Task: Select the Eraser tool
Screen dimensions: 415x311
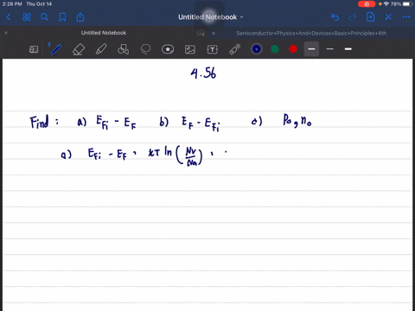Action: coord(79,49)
